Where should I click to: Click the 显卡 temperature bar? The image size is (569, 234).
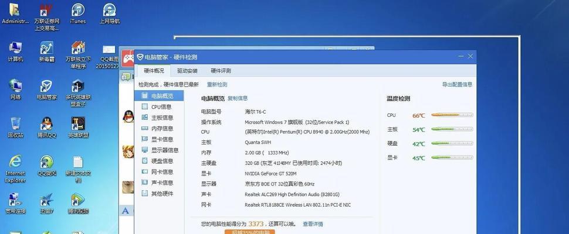[x=452, y=157]
